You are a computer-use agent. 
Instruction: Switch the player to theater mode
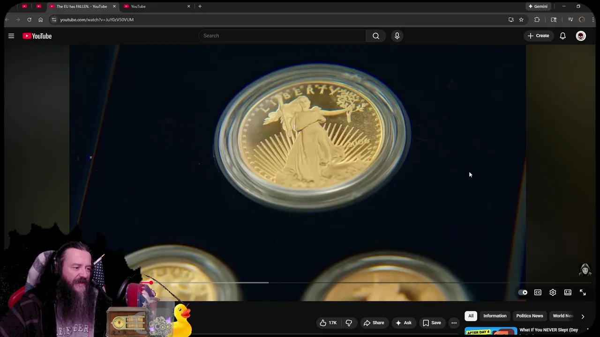pos(568,293)
